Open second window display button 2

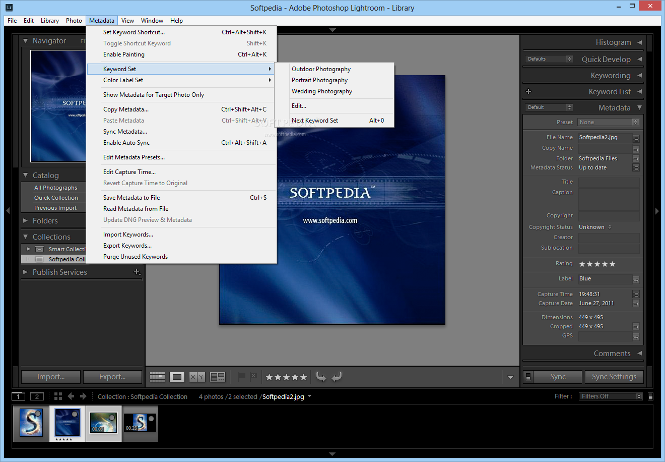[x=37, y=396]
